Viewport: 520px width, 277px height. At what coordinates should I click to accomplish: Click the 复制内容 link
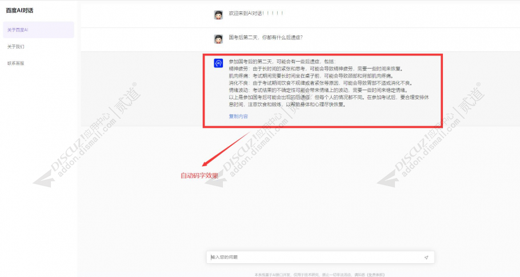coord(238,117)
